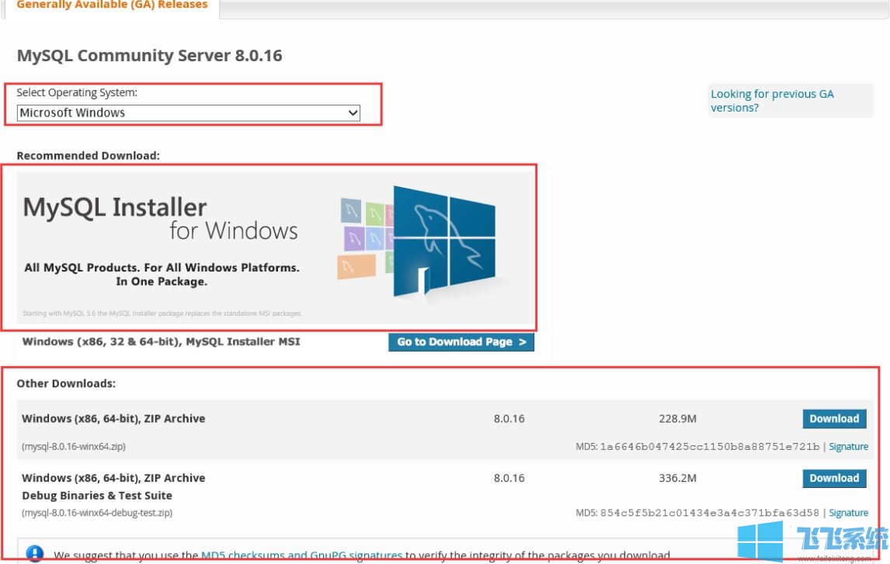Click the dark purple MySQL tile at left
The width and height of the screenshot is (890, 564).
pyautogui.click(x=356, y=237)
